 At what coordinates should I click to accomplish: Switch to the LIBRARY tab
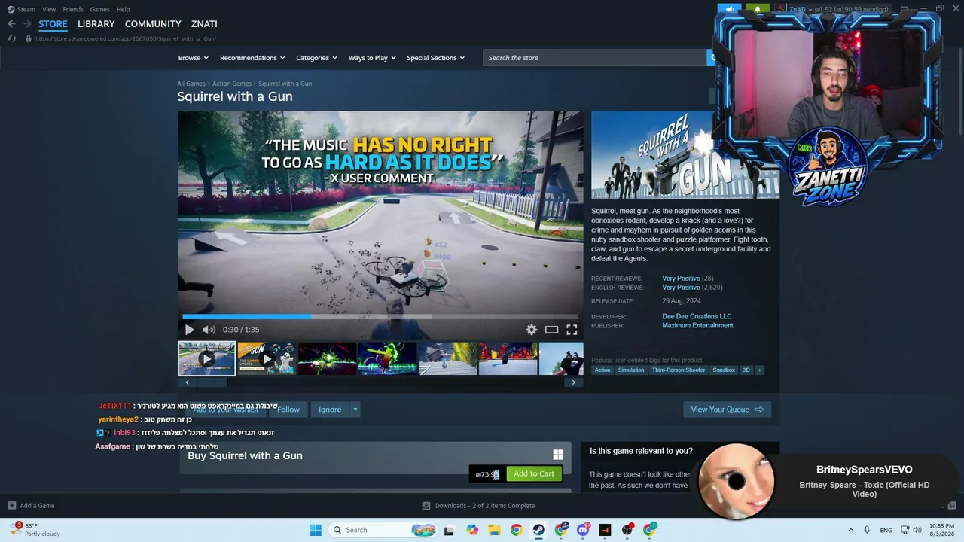click(96, 24)
